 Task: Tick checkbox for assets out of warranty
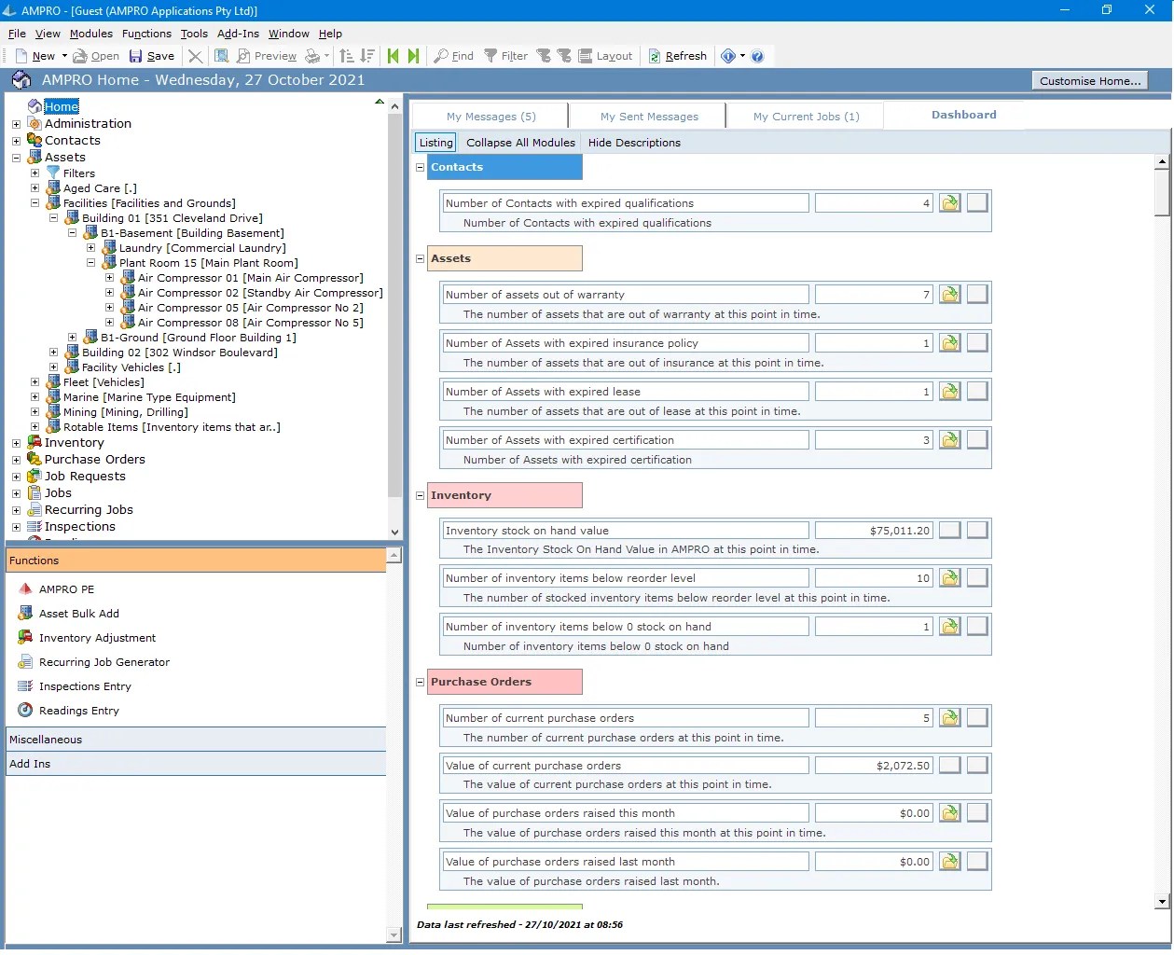[977, 294]
